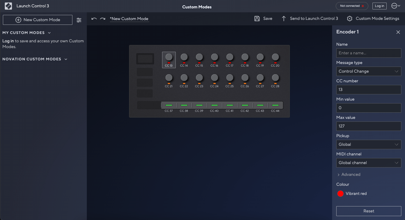Screen dimensions: 405x220
Task: Select the CC 20 encoder knob
Action: [275, 57]
